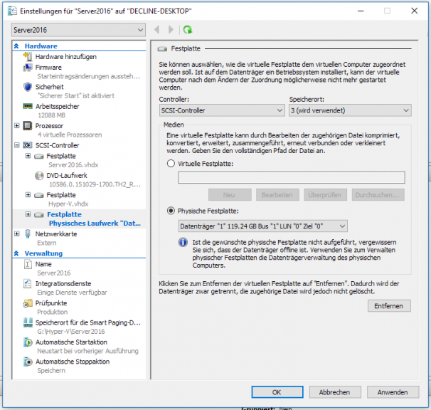The image size is (431, 410).
Task: Click the '4 virtuelle Prozessoren' text
Action: [x=70, y=135]
